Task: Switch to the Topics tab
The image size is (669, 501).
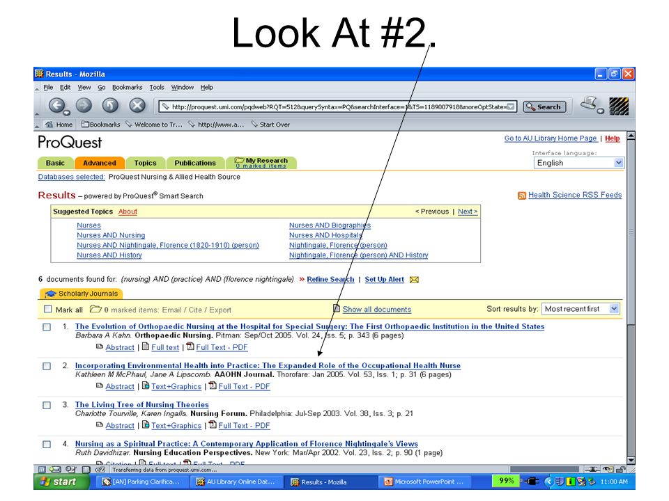Action: (x=145, y=163)
